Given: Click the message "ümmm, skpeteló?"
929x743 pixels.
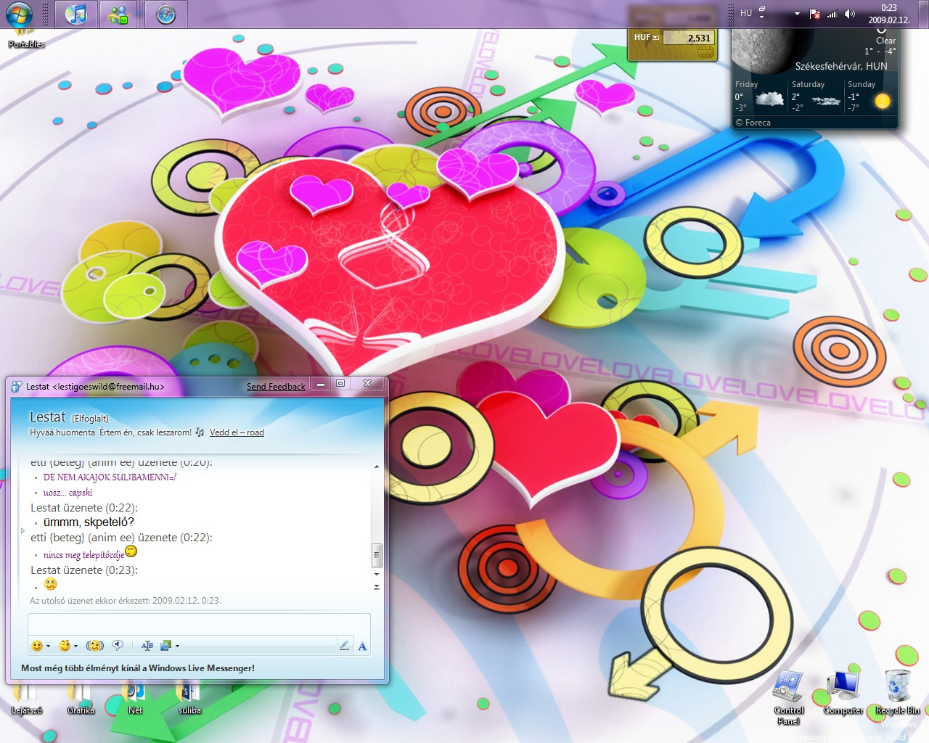Looking at the screenshot, I should pyautogui.click(x=89, y=522).
